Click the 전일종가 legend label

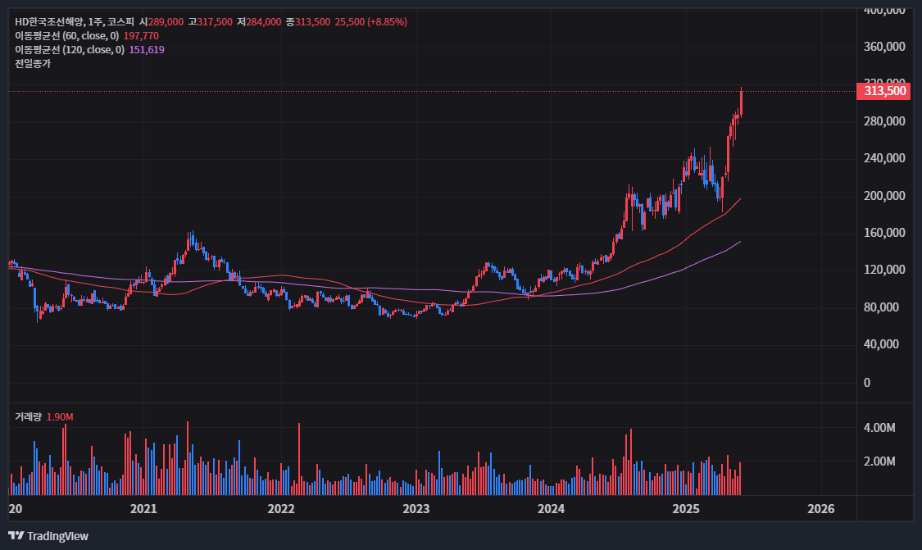point(33,64)
